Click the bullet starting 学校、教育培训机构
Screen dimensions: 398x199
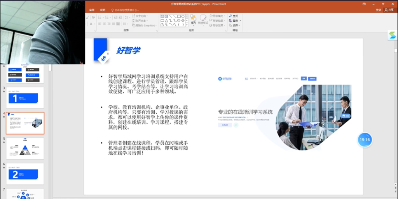click(148, 117)
